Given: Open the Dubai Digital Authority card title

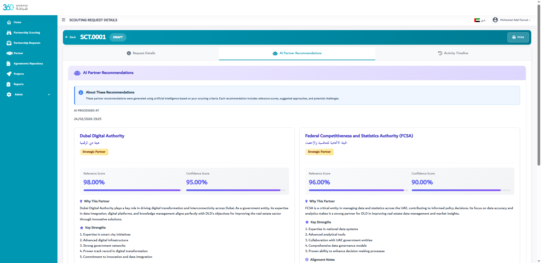Looking at the screenshot, I should coord(102,136).
